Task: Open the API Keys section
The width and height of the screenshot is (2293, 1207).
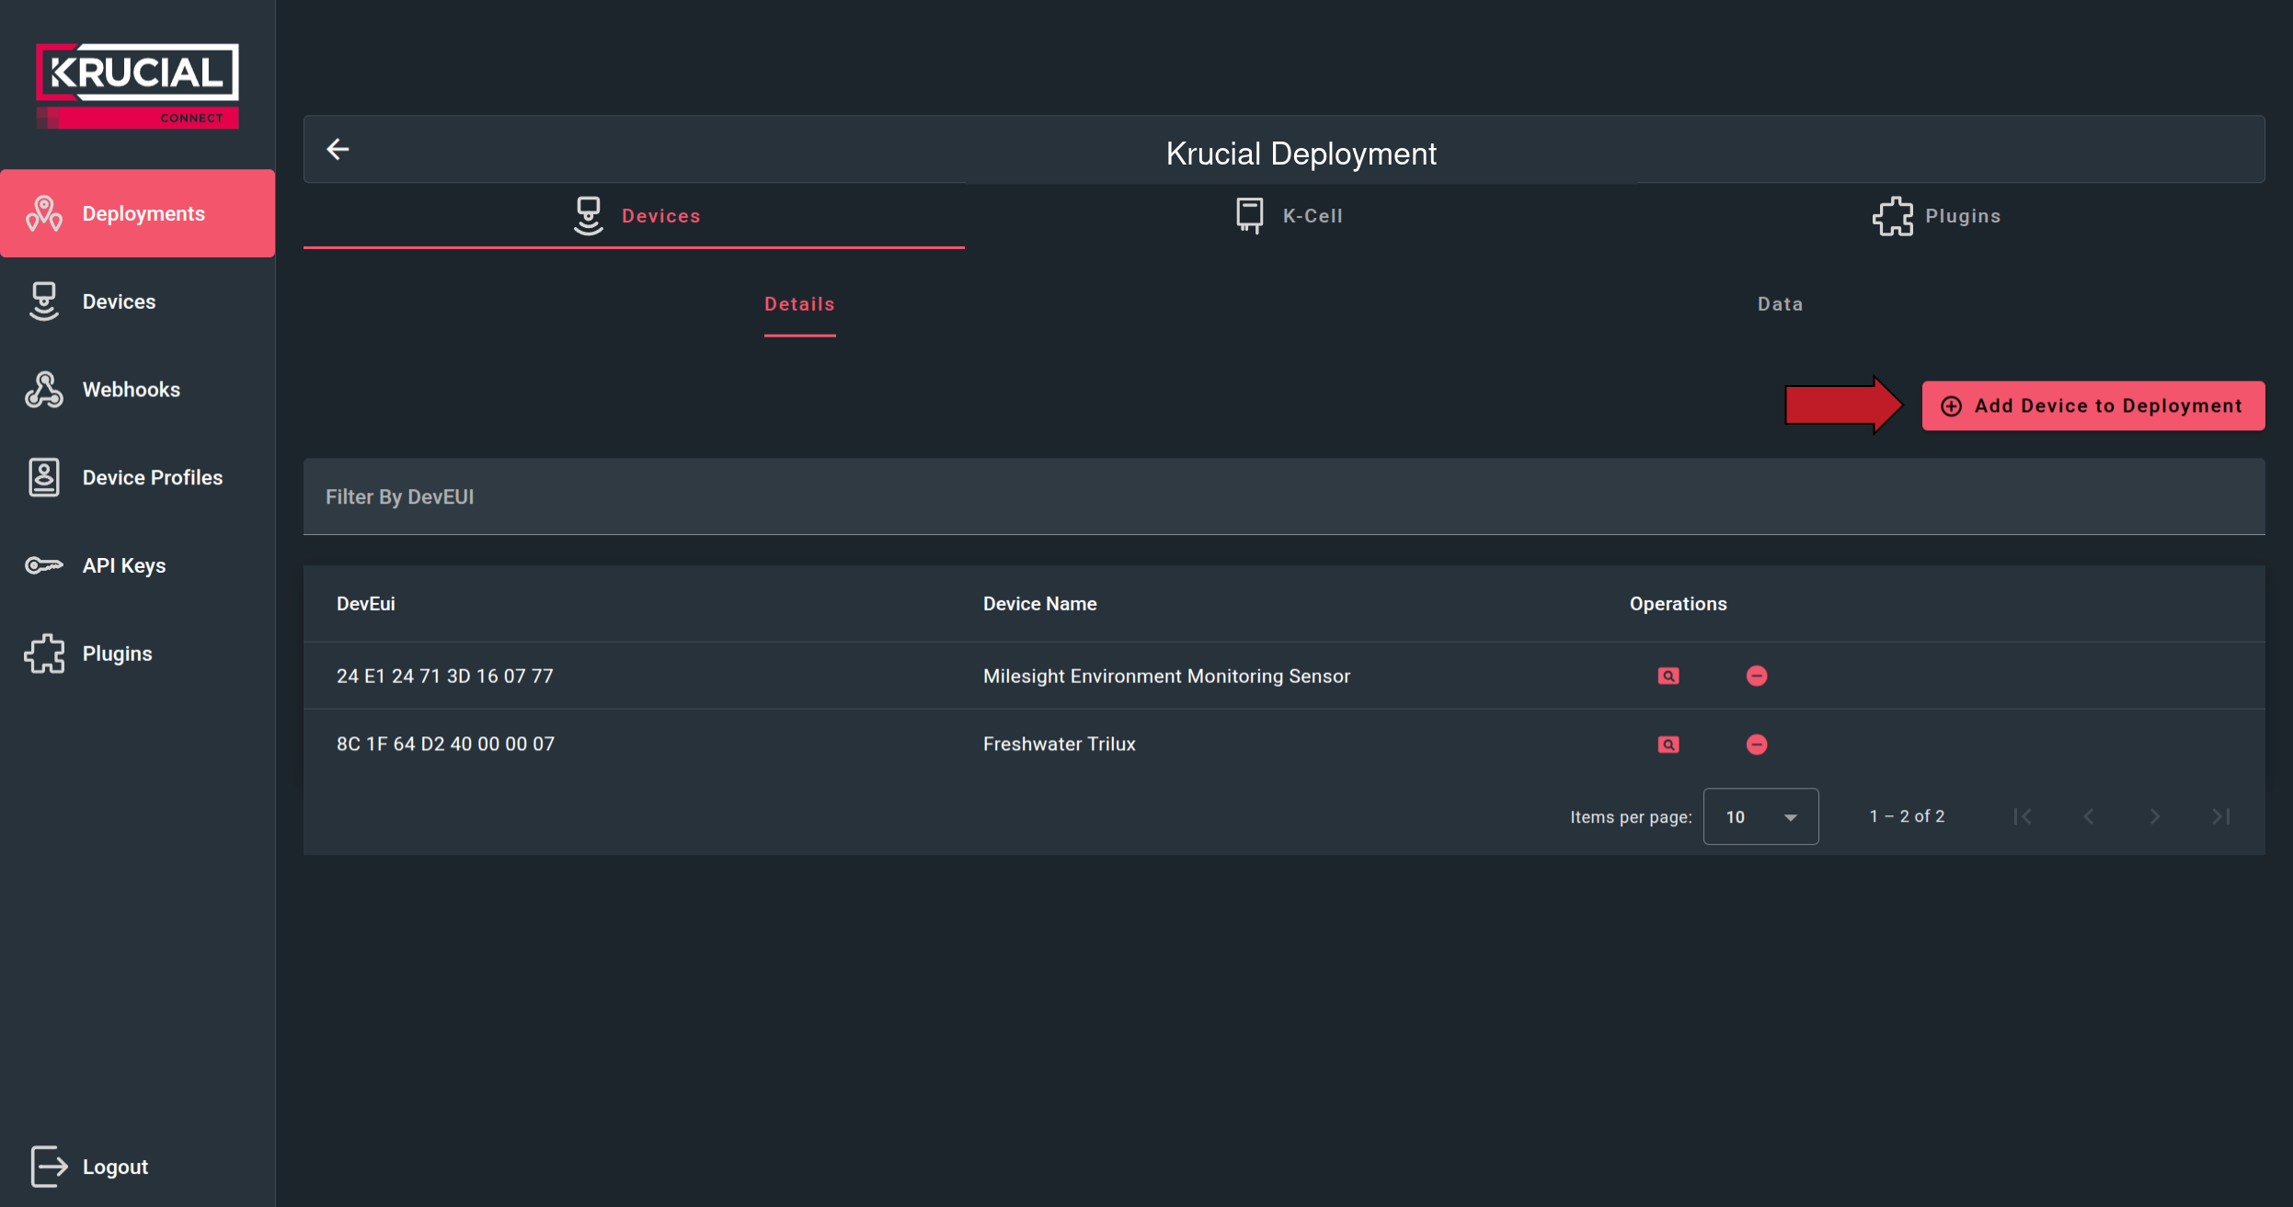Action: [122, 565]
